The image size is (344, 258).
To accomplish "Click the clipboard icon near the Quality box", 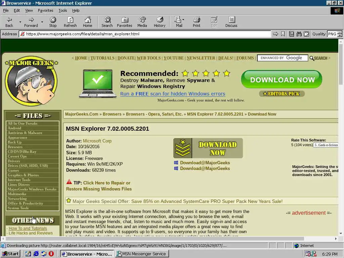I will click(306, 34).
